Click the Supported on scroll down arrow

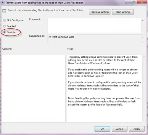click(143, 42)
